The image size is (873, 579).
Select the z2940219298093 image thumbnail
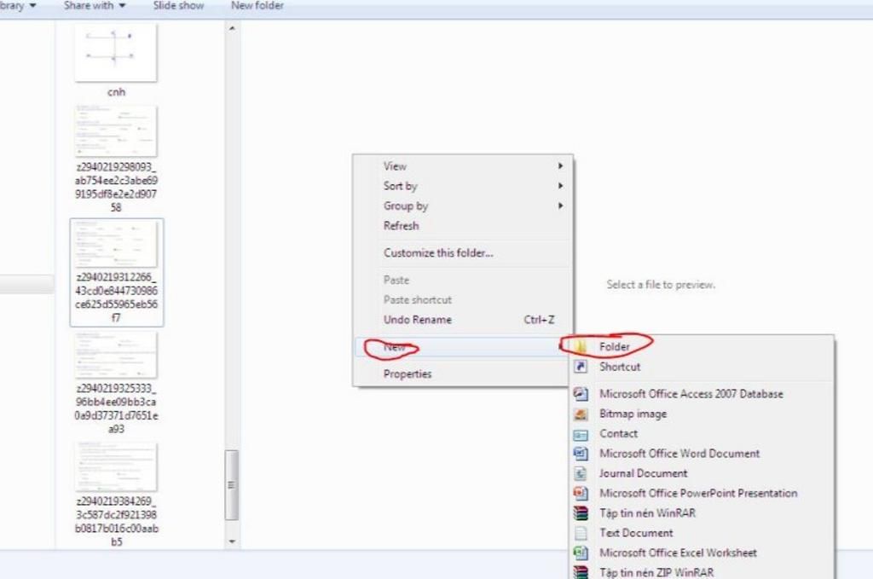[116, 131]
